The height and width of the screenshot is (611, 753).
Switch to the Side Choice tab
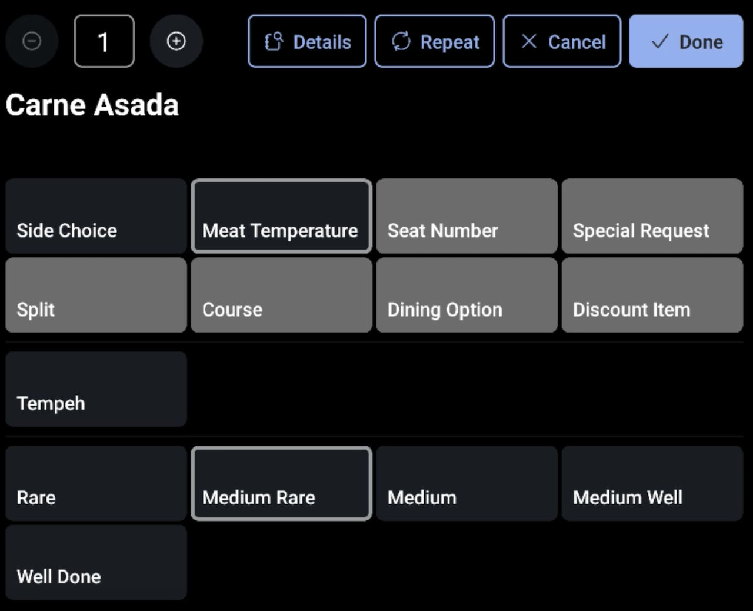pos(95,216)
